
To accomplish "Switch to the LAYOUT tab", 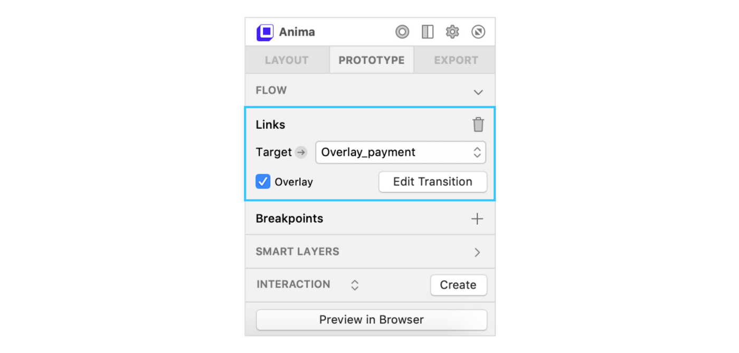I will 287,60.
